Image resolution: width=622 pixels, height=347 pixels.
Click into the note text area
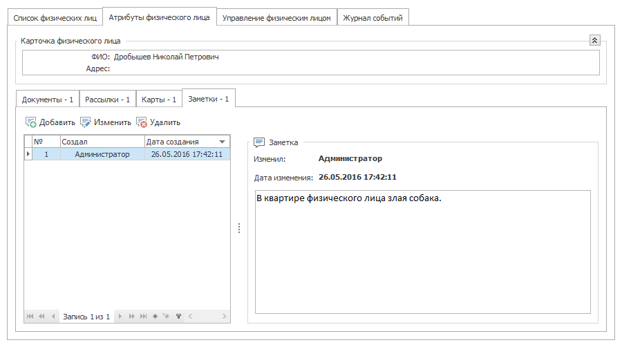423,252
